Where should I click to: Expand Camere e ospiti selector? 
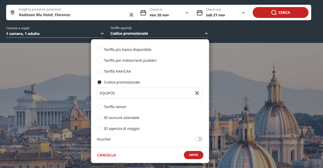[x=102, y=33]
